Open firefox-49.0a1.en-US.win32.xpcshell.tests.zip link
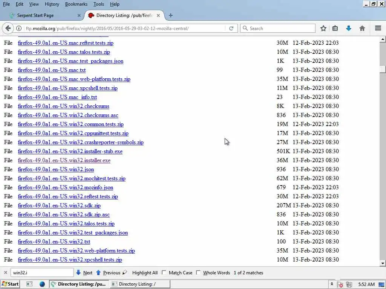 [x=70, y=260]
